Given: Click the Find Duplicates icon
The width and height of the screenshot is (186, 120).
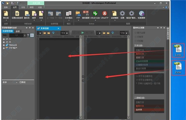Looking at the screenshot, I should click(x=86, y=13).
